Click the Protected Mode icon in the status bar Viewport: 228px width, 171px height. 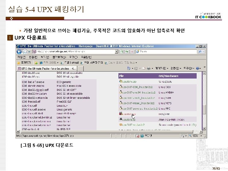(x=183, y=136)
